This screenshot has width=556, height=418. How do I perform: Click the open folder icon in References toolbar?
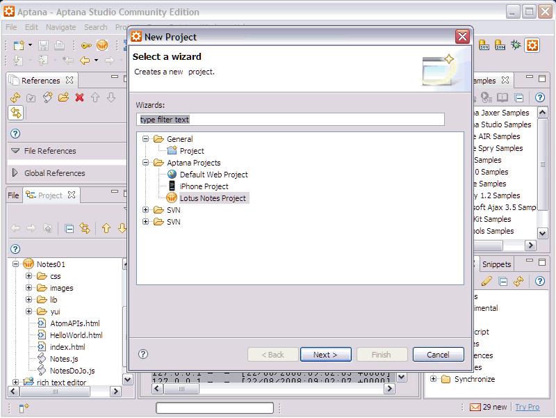(63, 97)
